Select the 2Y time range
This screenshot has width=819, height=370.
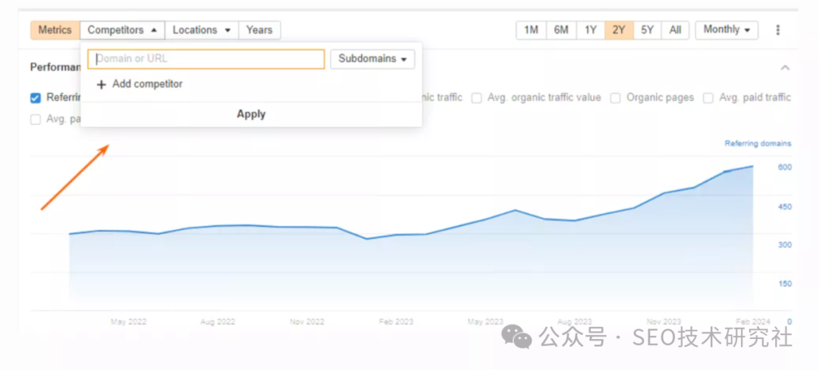619,30
